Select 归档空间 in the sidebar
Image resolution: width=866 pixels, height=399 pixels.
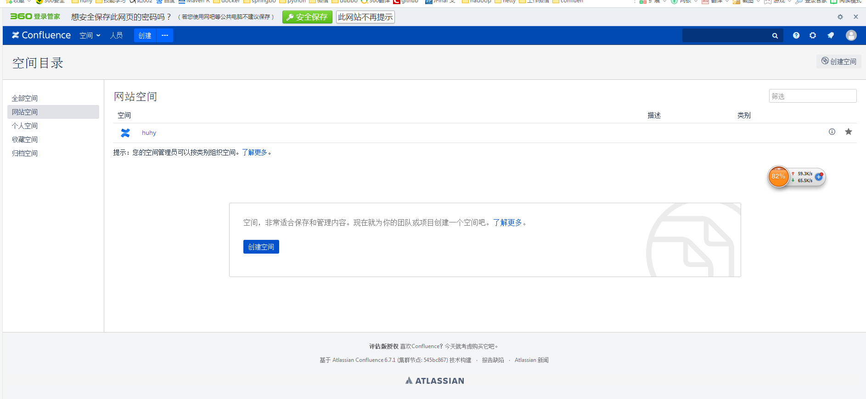(25, 153)
